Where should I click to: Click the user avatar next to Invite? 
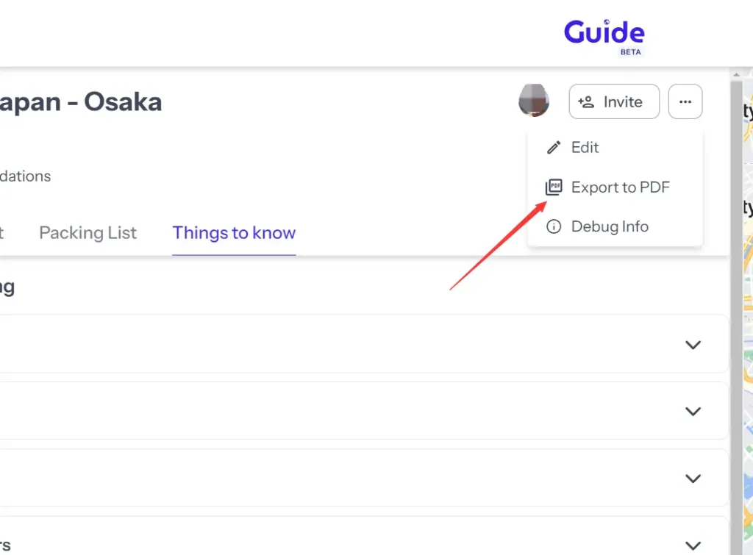(x=533, y=101)
